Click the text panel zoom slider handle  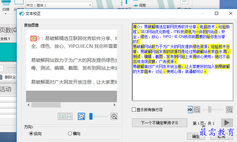click(x=210, y=109)
